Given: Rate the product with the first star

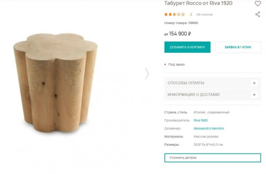Looking at the screenshot, I should tap(166, 15).
